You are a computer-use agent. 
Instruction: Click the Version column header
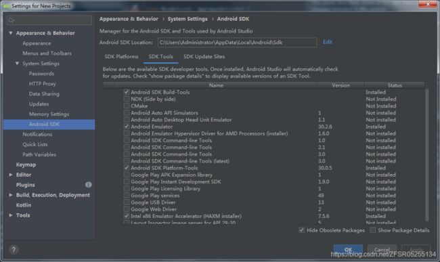point(340,85)
